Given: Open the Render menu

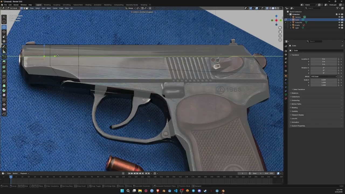Looking at the screenshot, I should point(16,5).
